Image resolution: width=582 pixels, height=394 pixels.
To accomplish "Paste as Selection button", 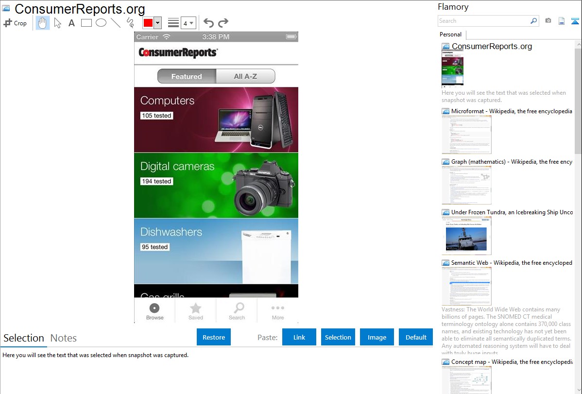I will tap(338, 337).
